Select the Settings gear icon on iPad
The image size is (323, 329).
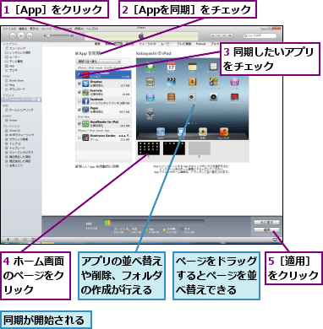point(150,113)
